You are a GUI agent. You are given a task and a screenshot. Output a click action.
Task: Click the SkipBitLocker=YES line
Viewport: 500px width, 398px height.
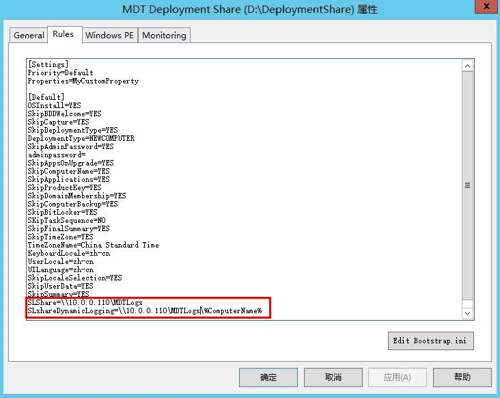tap(63, 212)
